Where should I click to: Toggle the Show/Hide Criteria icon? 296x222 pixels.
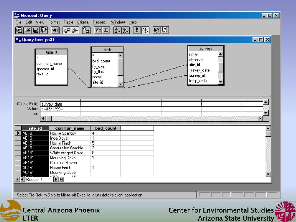click(75, 30)
